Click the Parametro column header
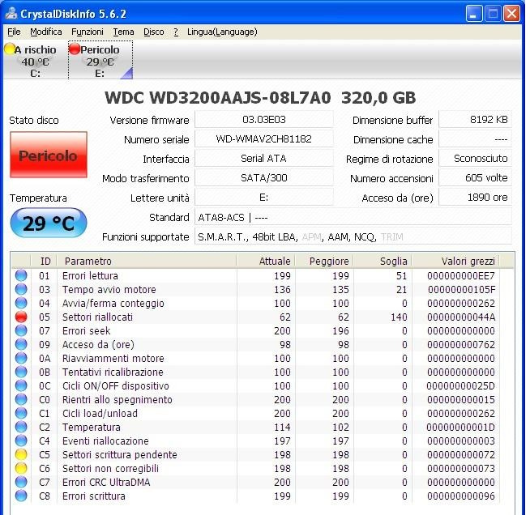 pyautogui.click(x=147, y=261)
